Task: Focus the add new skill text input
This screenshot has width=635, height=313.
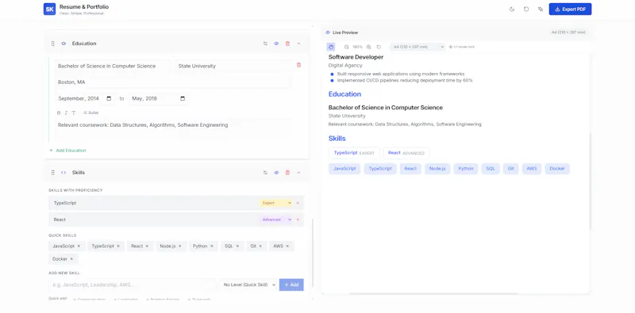Action: 133,284
